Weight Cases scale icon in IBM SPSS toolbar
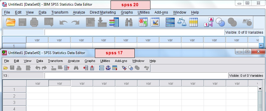This screenshot has height=111, width=266. tap(182, 22)
